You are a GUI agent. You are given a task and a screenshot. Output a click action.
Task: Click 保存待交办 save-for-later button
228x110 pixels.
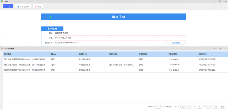[x=23, y=6]
